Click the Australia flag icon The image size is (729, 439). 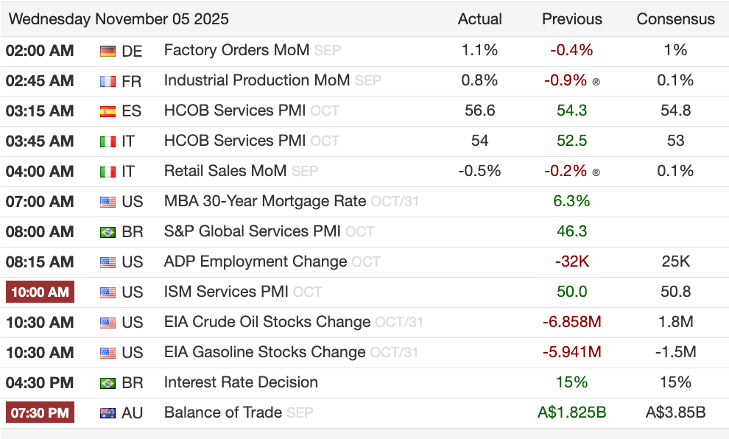pyautogui.click(x=108, y=413)
